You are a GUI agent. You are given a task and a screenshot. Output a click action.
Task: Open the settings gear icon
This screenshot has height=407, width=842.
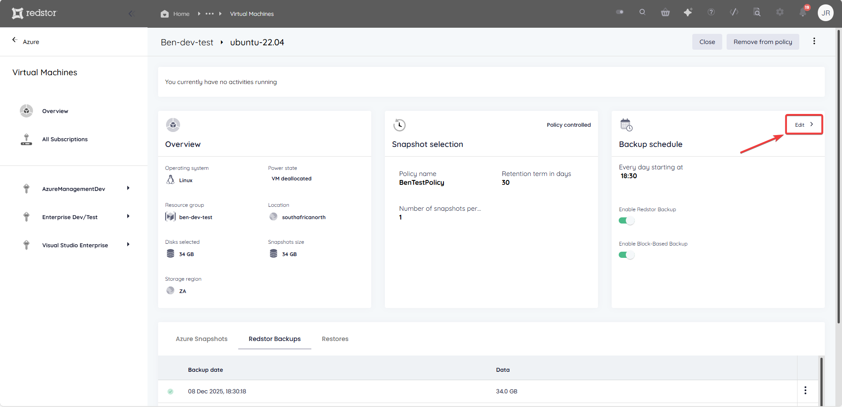780,12
